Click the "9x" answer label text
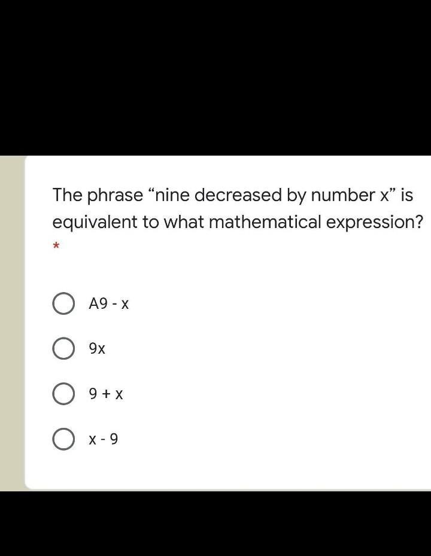Image resolution: width=431 pixels, height=556 pixels. click(x=97, y=348)
